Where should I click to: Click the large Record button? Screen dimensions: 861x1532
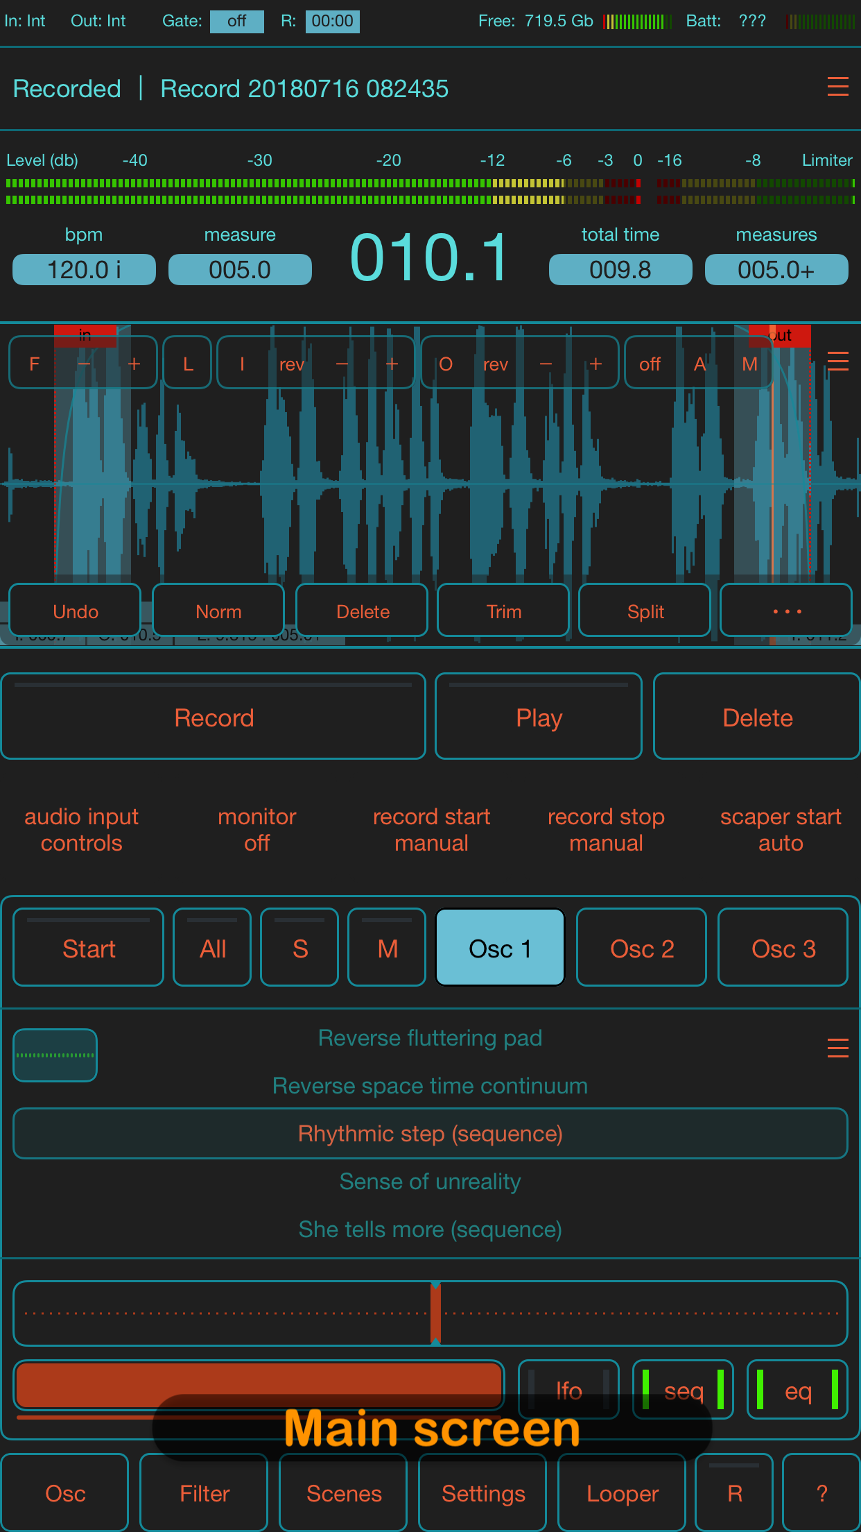click(x=214, y=717)
